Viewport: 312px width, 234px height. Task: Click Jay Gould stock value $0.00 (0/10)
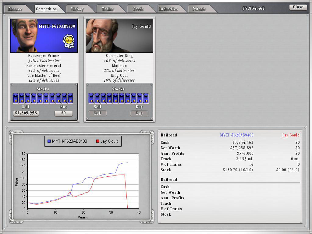[288, 170]
